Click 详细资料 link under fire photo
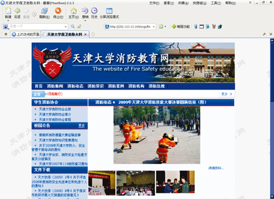This screenshot has width=274, height=199. (216, 168)
